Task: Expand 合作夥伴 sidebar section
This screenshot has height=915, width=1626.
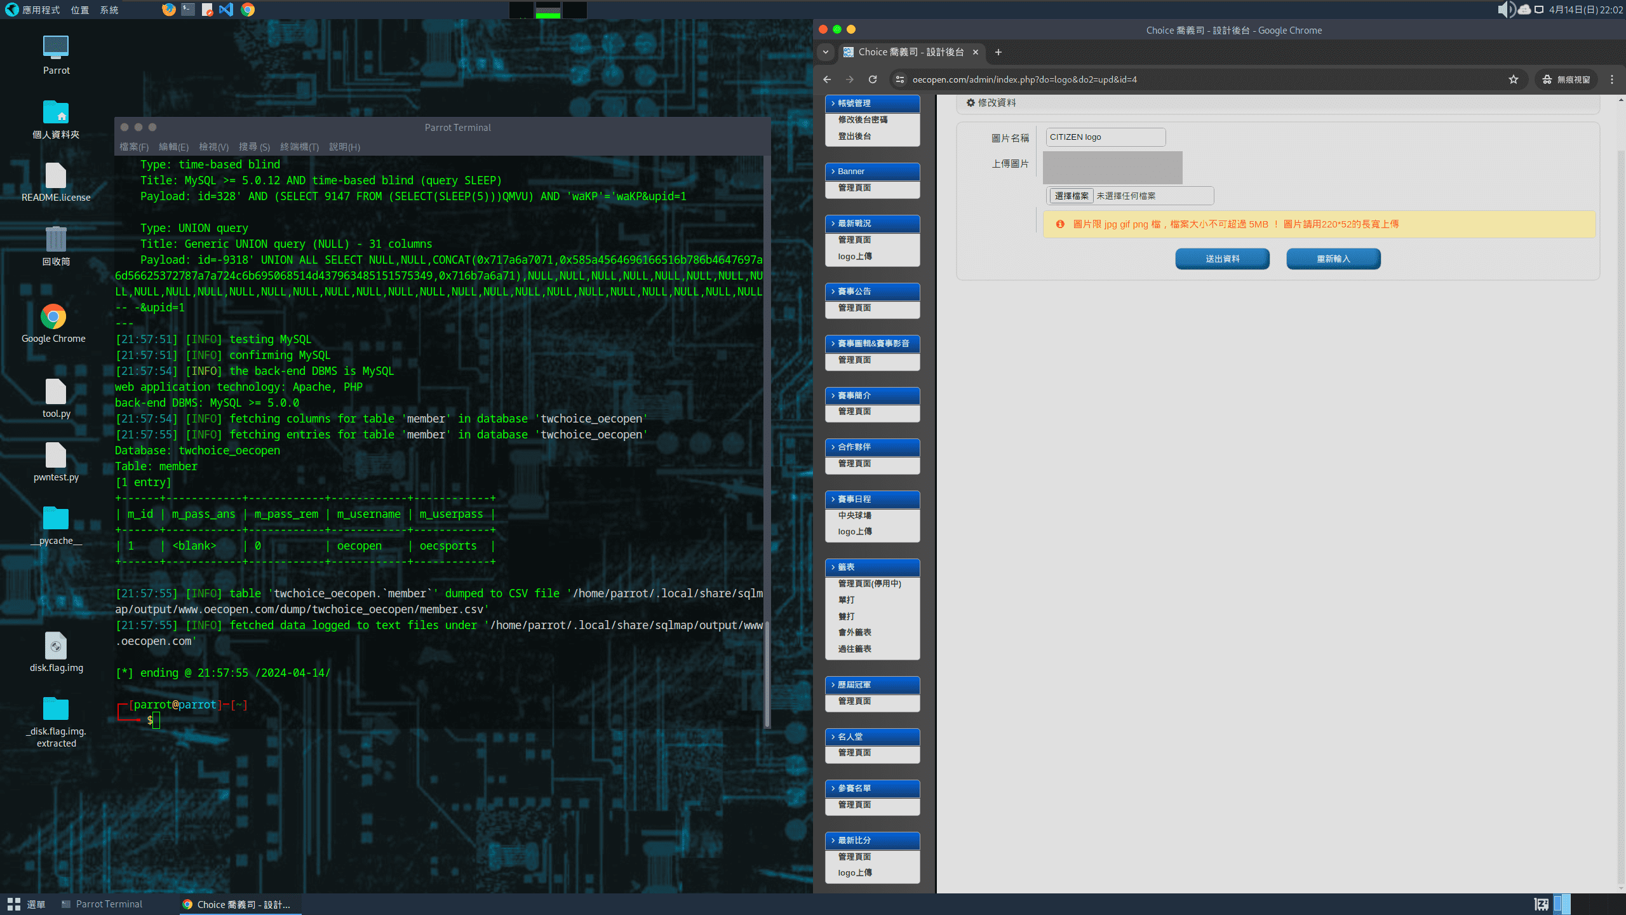Action: (x=873, y=447)
